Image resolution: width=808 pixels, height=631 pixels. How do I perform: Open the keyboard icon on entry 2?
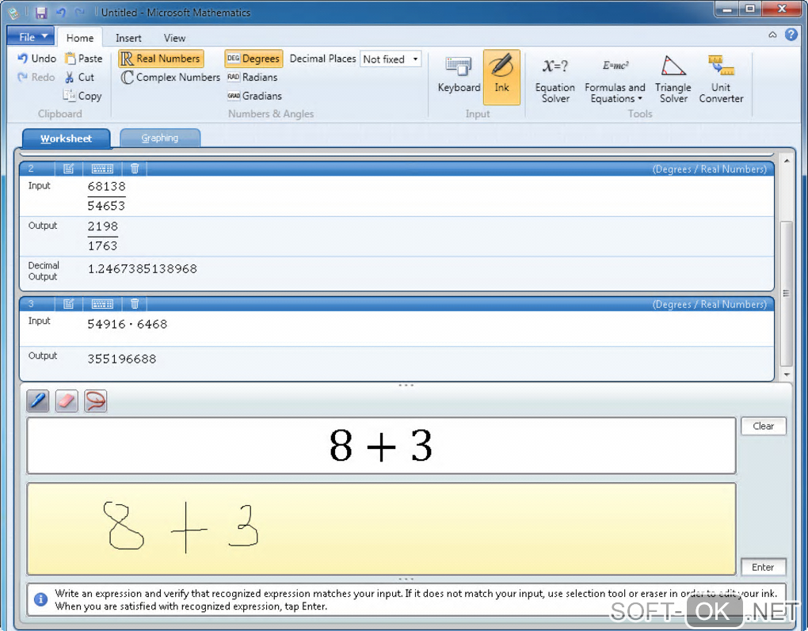pyautogui.click(x=102, y=169)
